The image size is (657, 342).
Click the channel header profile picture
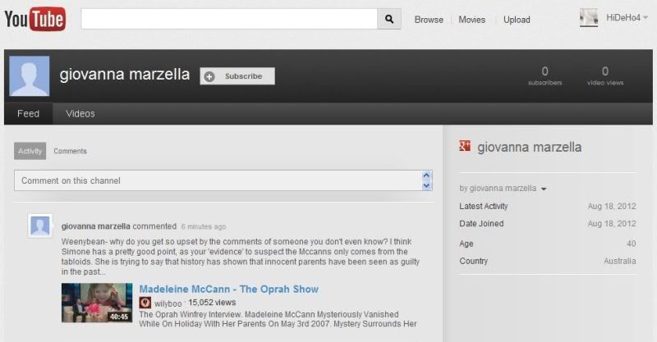click(x=30, y=76)
